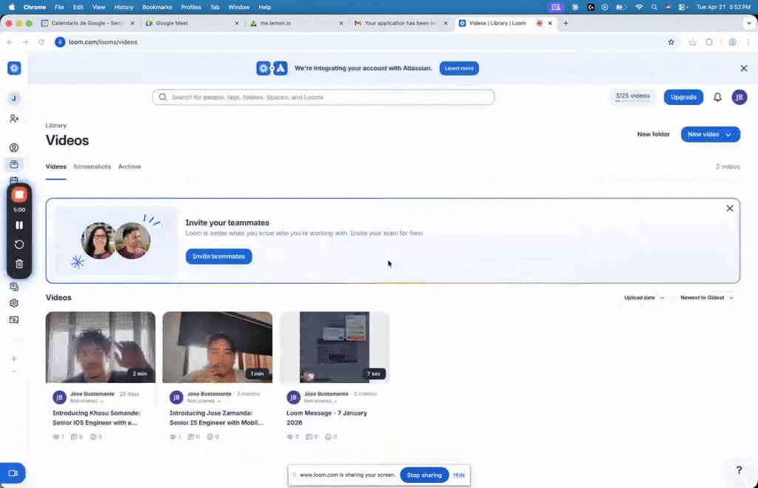Expand the Not shared dropdown on the Jose Zamanda video
The height and width of the screenshot is (488, 758).
coord(204,401)
